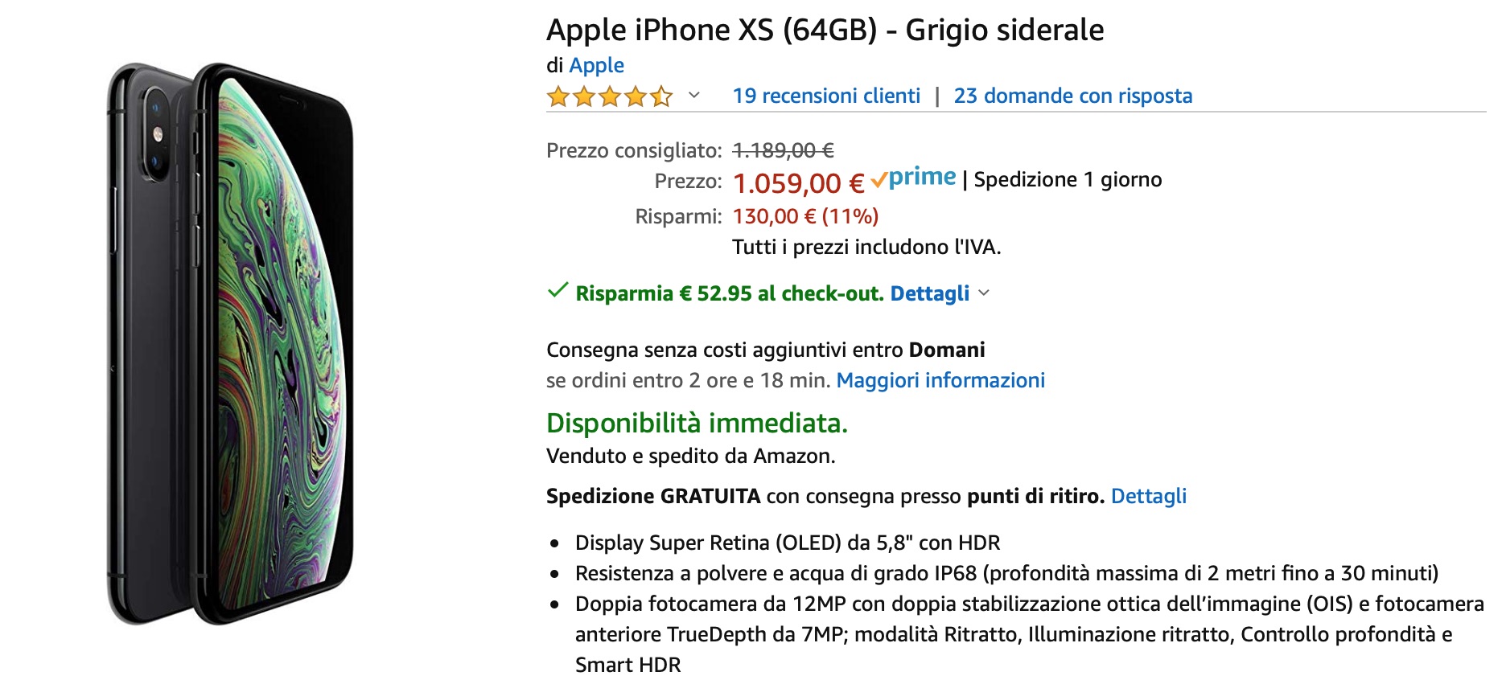Open the Dettagli chevron after check-out savings
The image size is (1506, 680).
click(983, 294)
